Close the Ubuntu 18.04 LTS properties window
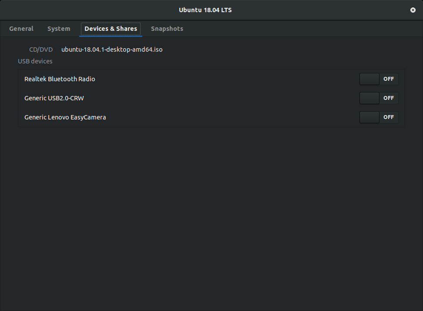This screenshot has width=423, height=311. pyautogui.click(x=413, y=10)
